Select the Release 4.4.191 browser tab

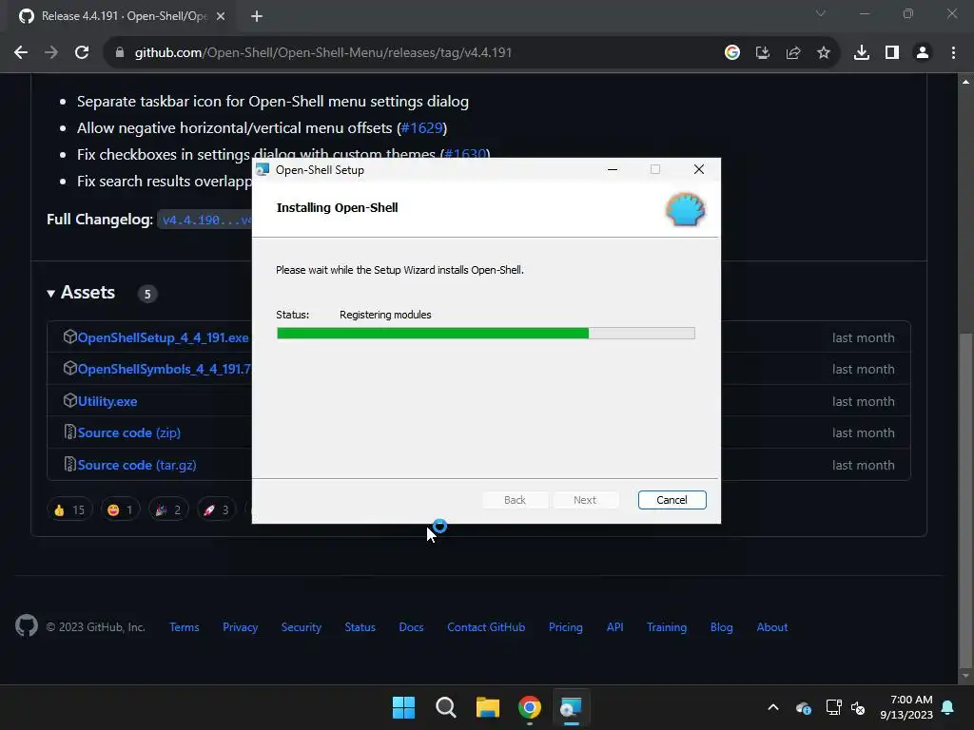(123, 16)
